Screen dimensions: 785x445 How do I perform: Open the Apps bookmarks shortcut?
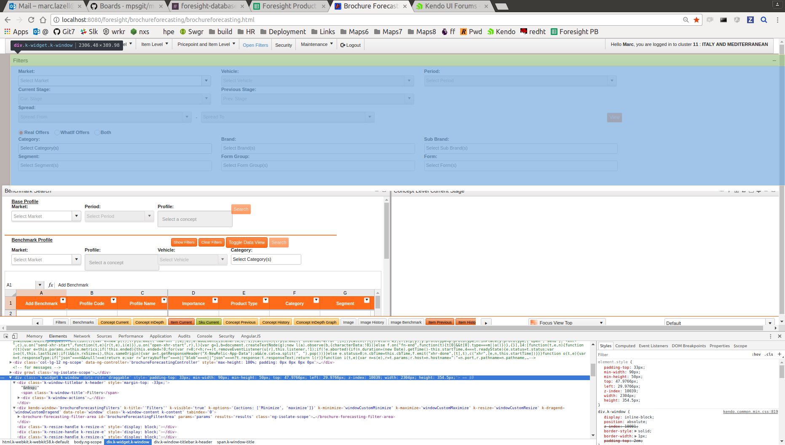coord(16,32)
